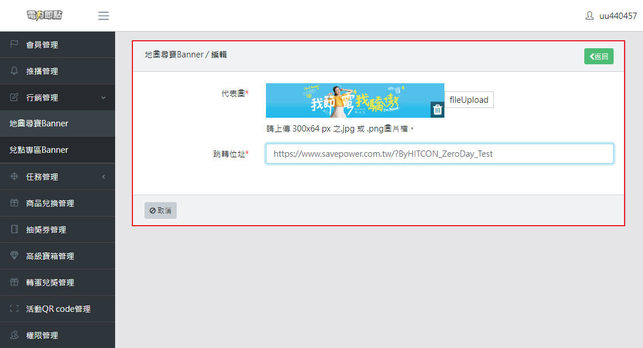The image size is (643, 348).
Task: Focus the 跳轉位址 URL input field
Action: coord(440,154)
